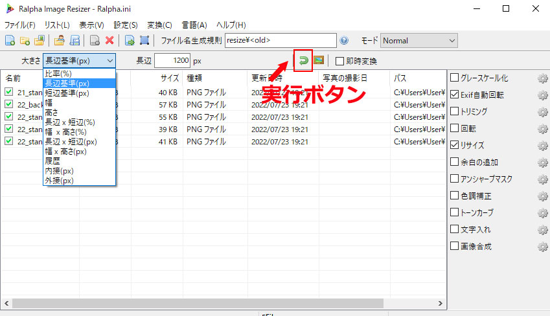The image size is (550, 316).
Task: Enable グレースケール化 checkbox
Action: (454, 78)
